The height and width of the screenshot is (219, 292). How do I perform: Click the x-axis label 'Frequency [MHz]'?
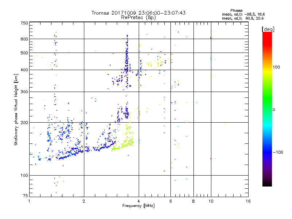pyautogui.click(x=138, y=206)
